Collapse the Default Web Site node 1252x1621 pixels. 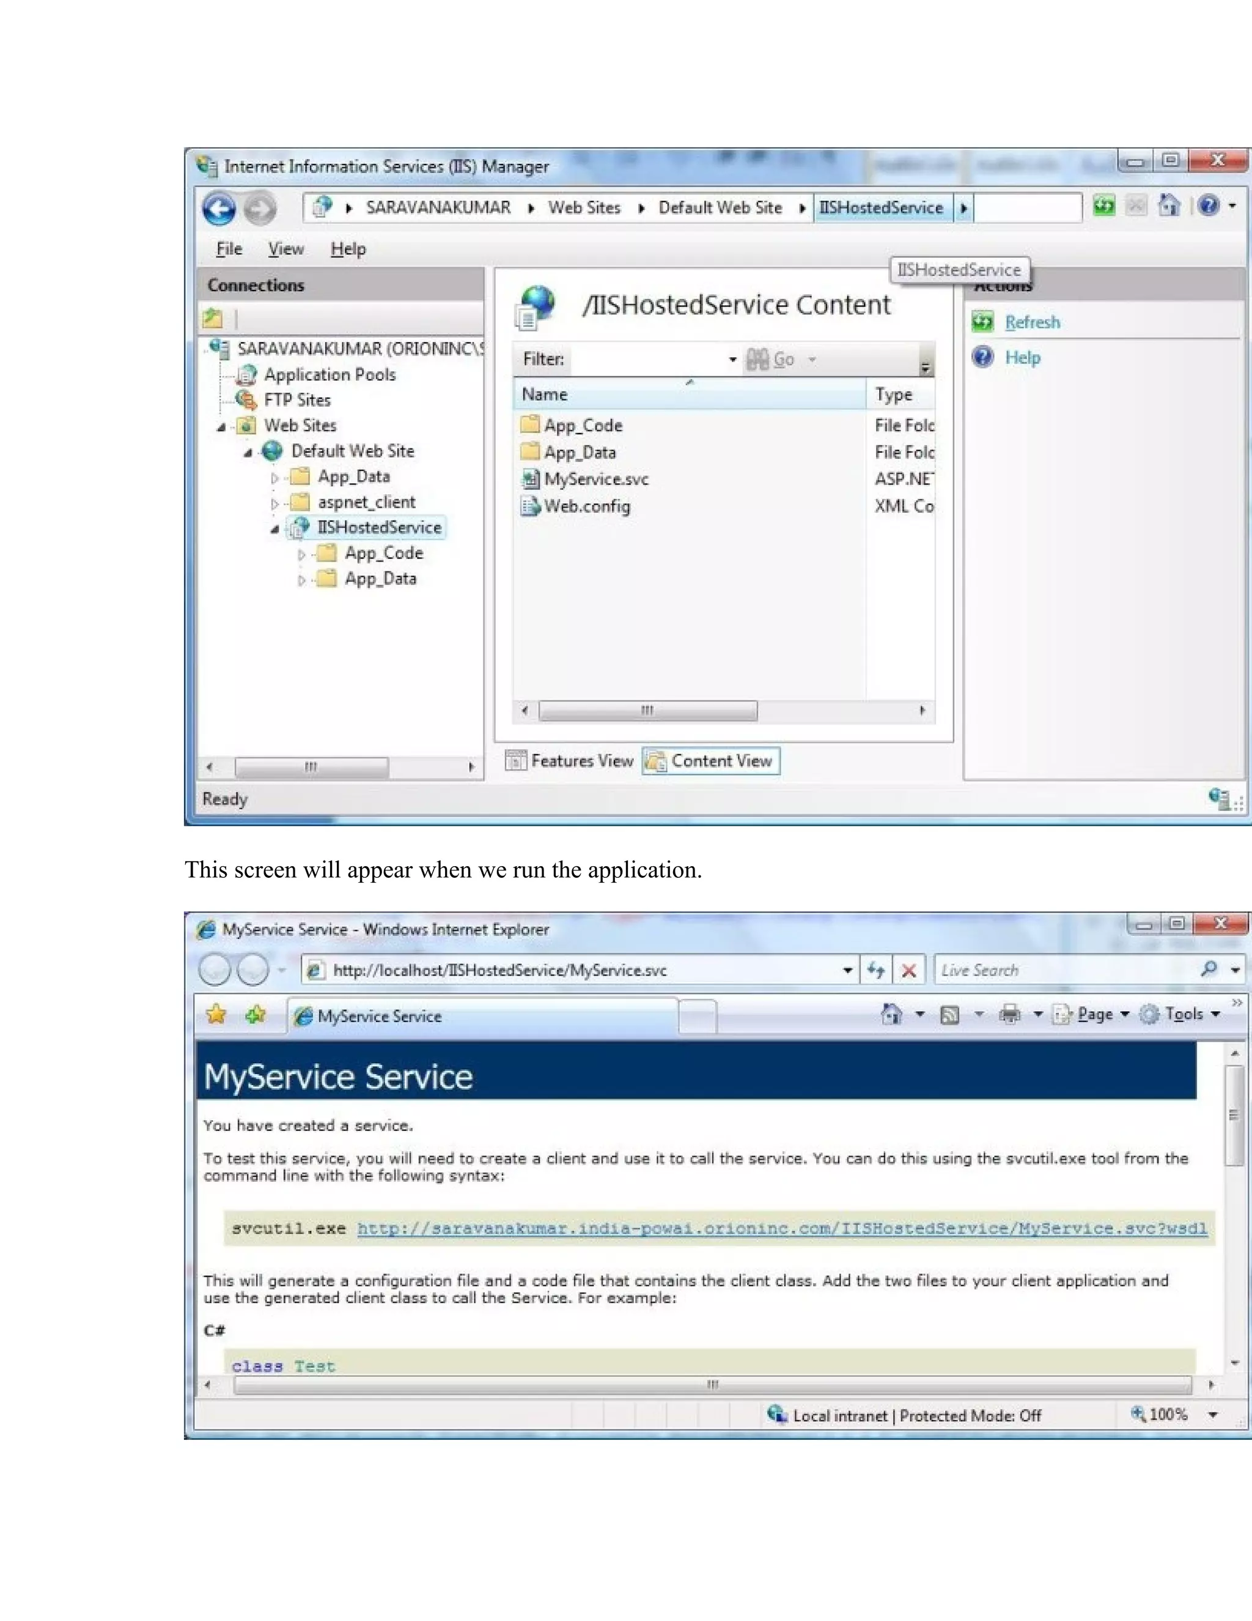tap(248, 452)
